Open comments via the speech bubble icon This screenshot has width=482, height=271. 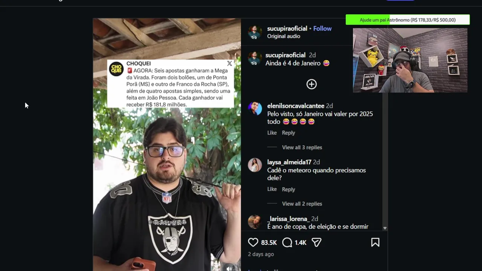pyautogui.click(x=287, y=242)
